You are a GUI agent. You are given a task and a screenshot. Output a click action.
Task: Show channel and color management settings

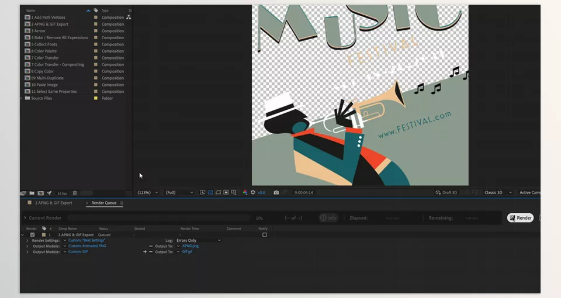tap(245, 192)
